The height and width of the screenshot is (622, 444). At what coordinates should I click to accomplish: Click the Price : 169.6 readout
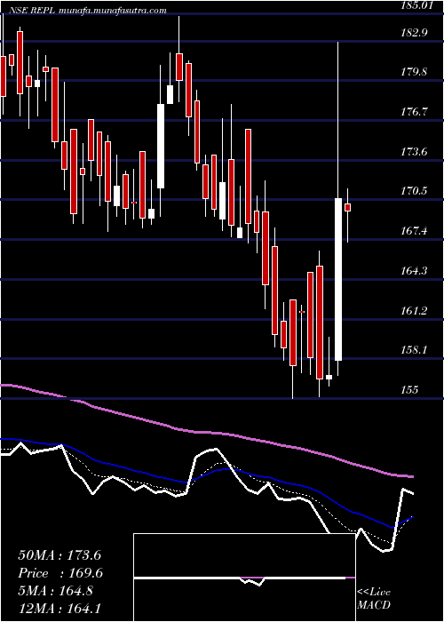point(60,573)
